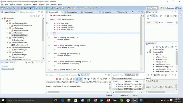
Task: Click the Remove Launch gray X in Console
Action: (x=60, y=79)
